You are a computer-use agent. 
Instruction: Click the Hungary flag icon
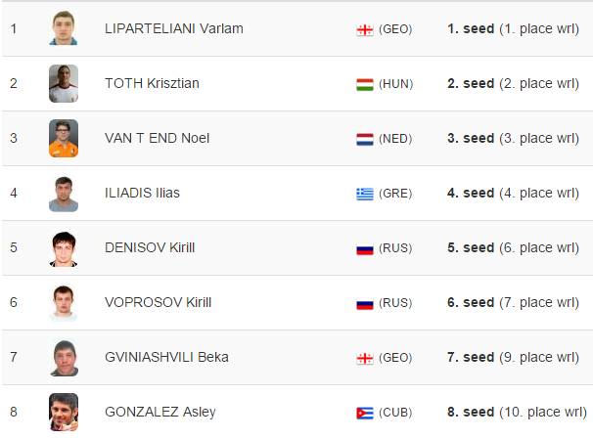(x=365, y=85)
